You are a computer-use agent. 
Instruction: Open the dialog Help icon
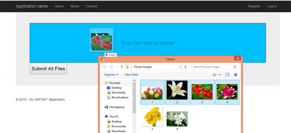click(x=235, y=75)
